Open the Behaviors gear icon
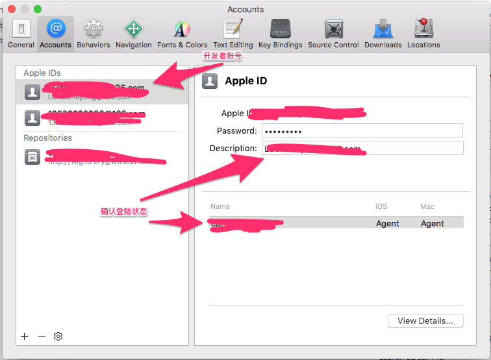The height and width of the screenshot is (360, 491). (94, 34)
